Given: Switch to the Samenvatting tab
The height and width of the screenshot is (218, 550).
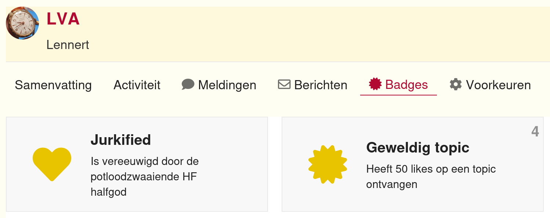Looking at the screenshot, I should (x=53, y=85).
